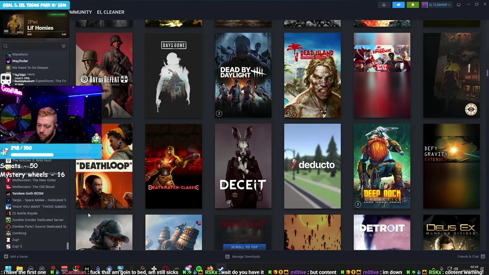Image resolution: width=489 pixels, height=275 pixels.
Task: Click the search magnifier icon in library sidebar
Action: (x=5, y=46)
